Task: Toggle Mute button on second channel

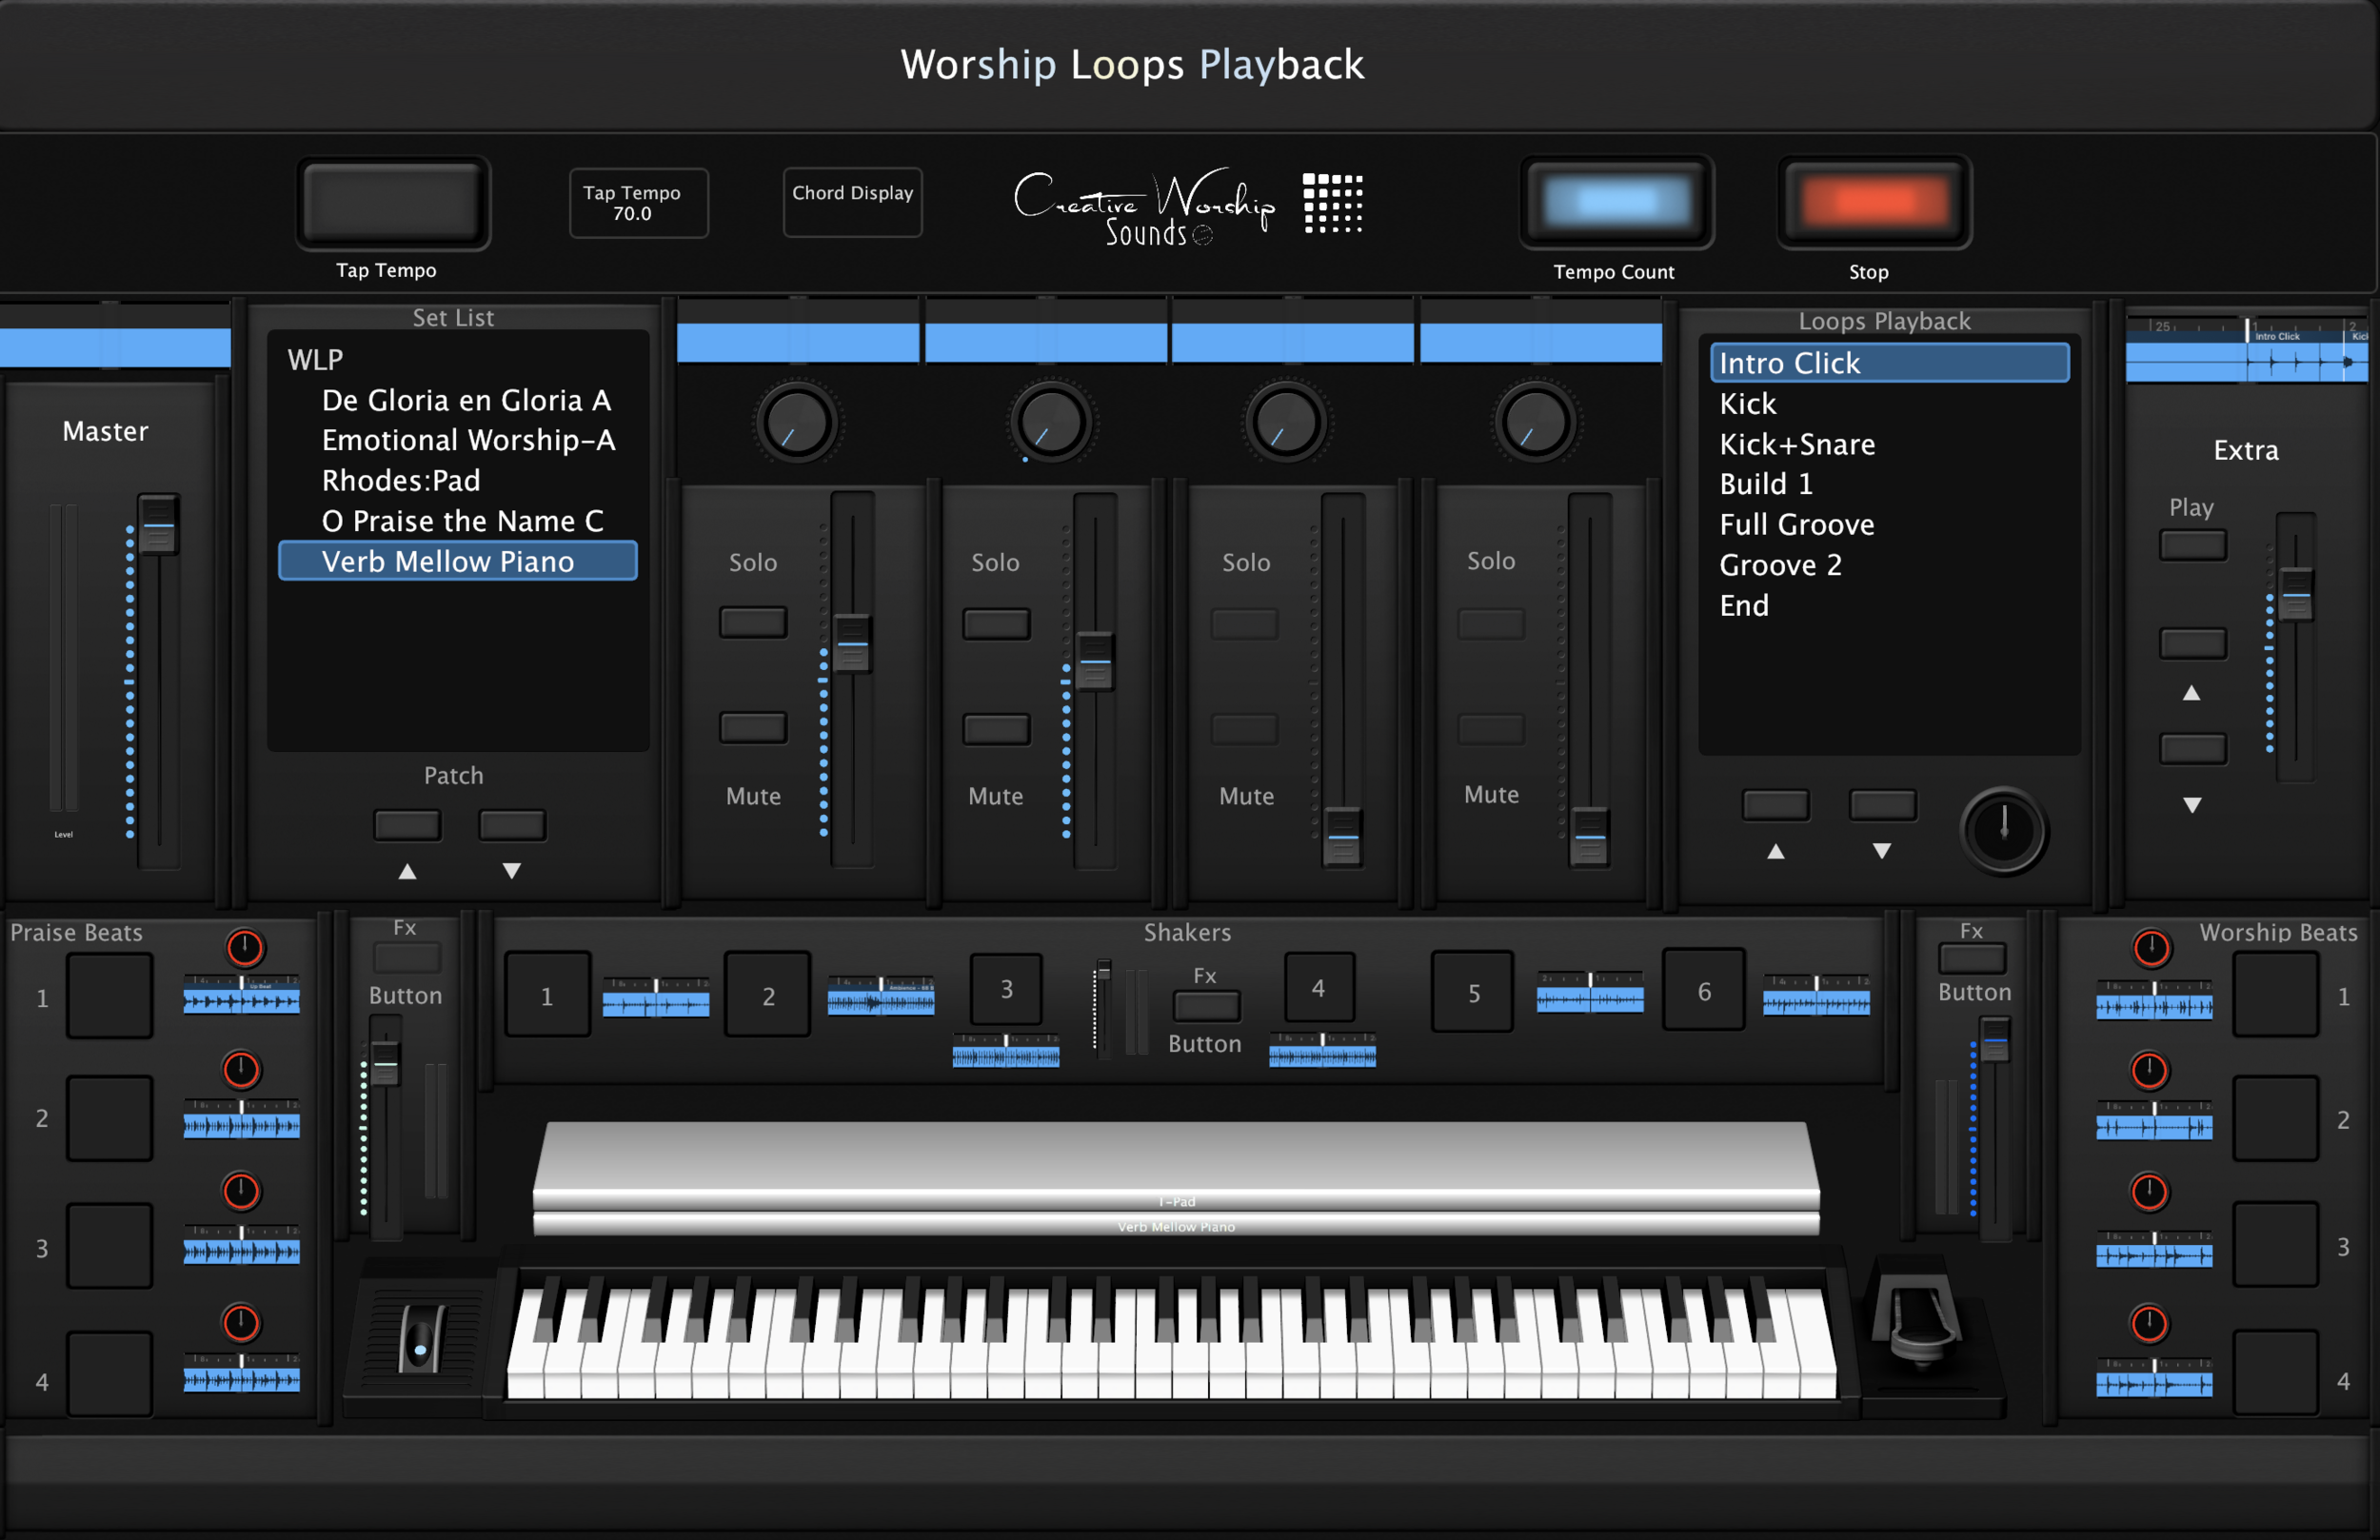Action: [996, 729]
